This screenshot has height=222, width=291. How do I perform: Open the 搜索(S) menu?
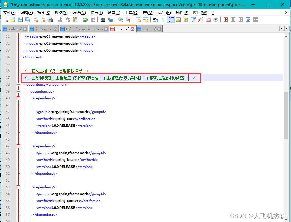coord(44,13)
